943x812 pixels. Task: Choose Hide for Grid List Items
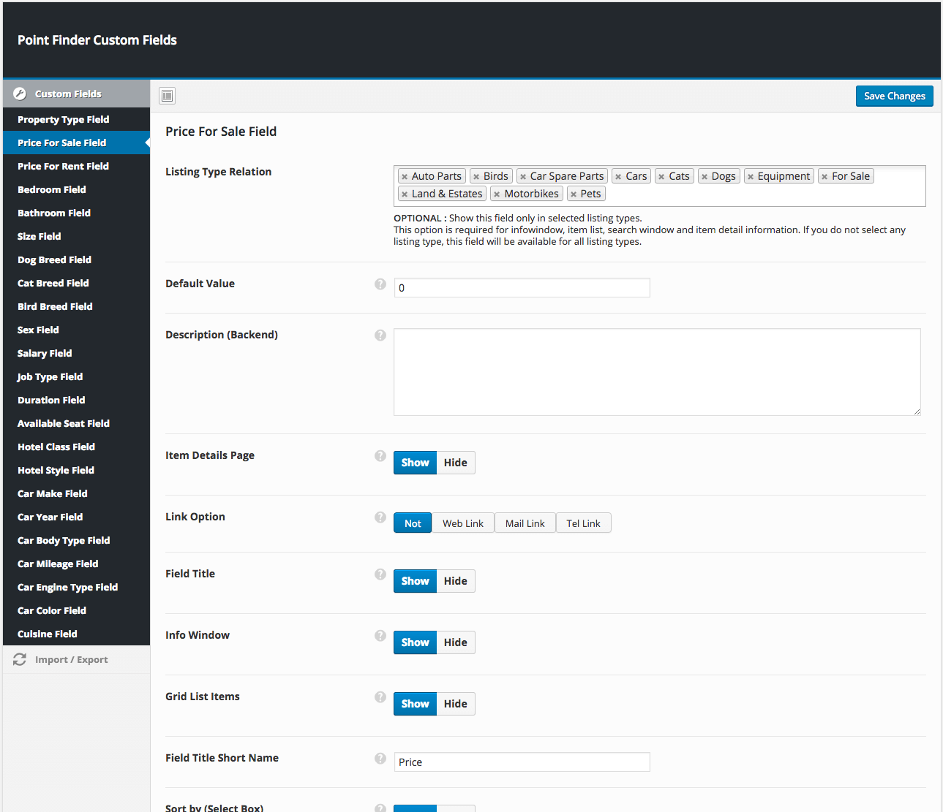pyautogui.click(x=455, y=704)
